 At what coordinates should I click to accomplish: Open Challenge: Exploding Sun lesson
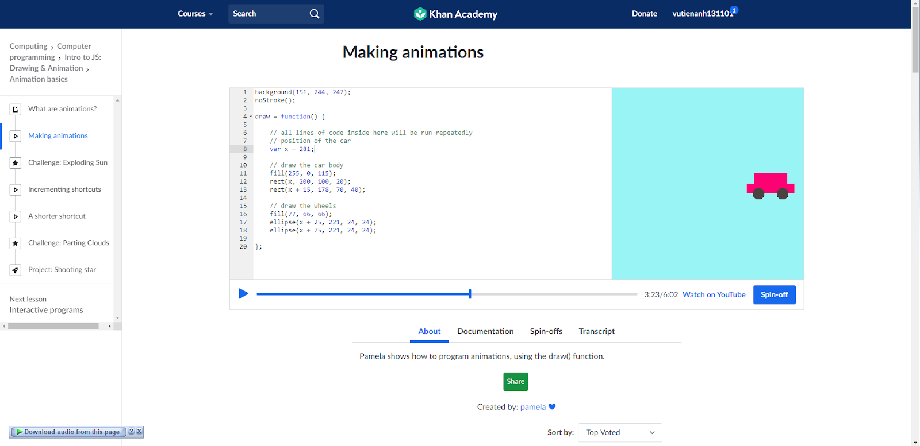coord(68,162)
